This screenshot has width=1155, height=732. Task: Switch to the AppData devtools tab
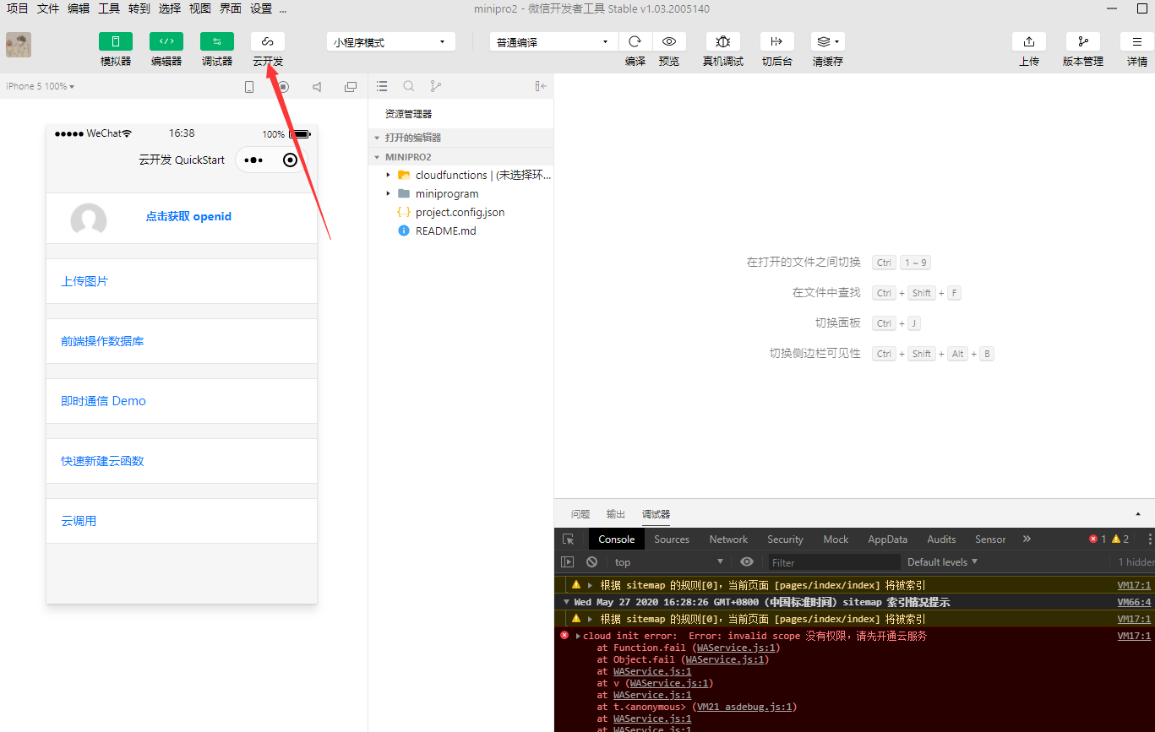coord(887,540)
